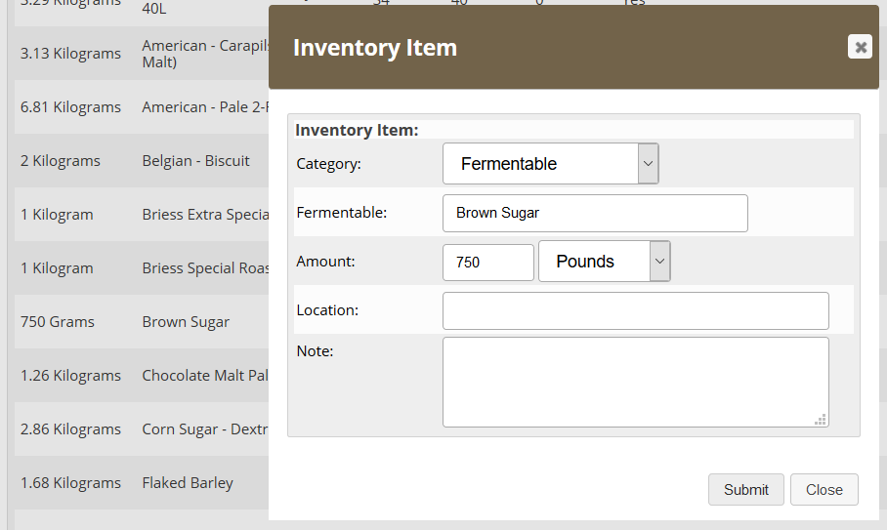Select the Corn Sugar - Dextrose row
This screenshot has height=530, width=887.
(204, 429)
